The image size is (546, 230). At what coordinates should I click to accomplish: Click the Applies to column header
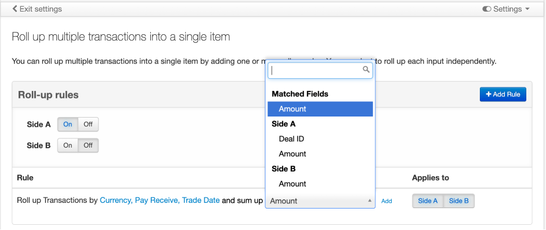431,178
